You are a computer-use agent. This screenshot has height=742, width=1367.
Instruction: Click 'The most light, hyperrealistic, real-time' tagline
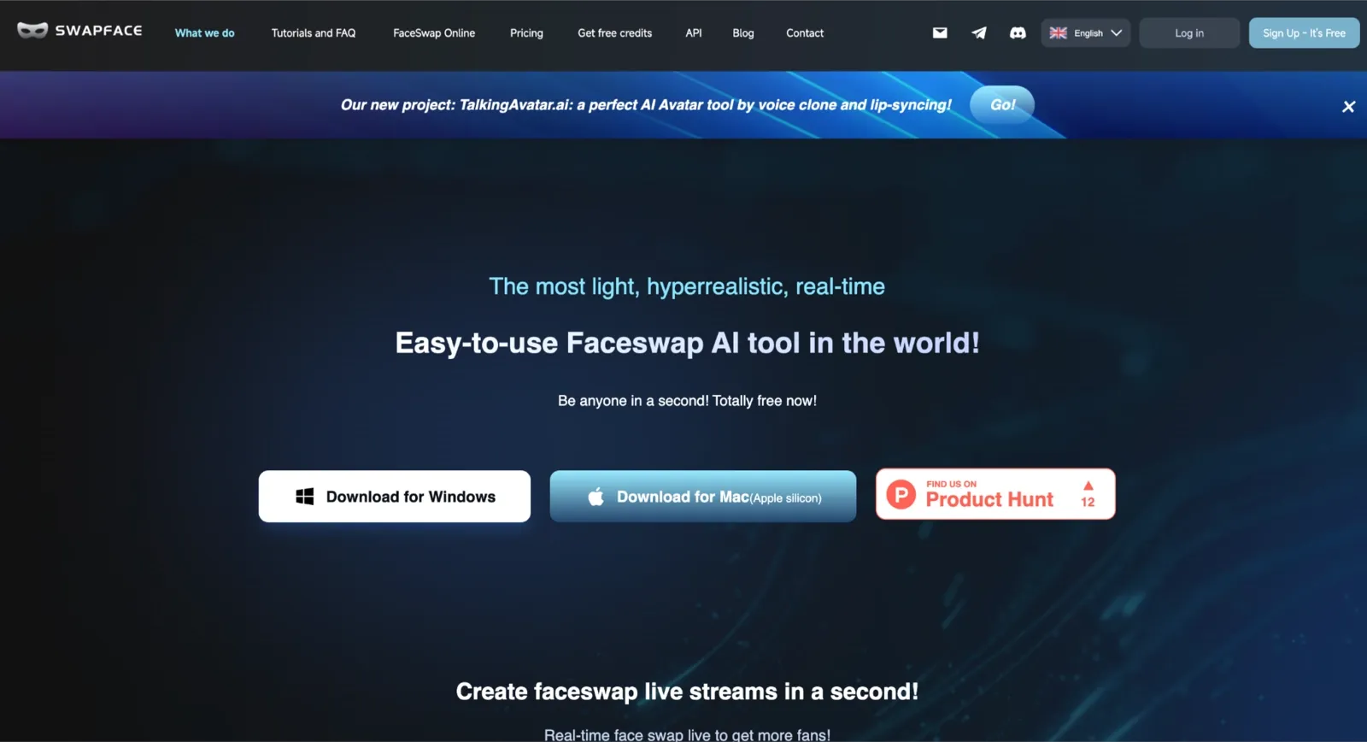(x=687, y=286)
